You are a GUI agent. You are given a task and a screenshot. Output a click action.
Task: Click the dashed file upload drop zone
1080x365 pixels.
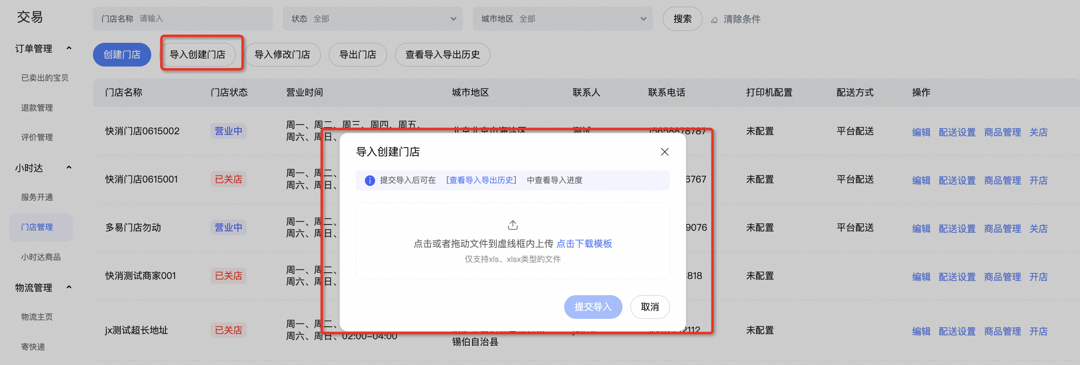512,241
